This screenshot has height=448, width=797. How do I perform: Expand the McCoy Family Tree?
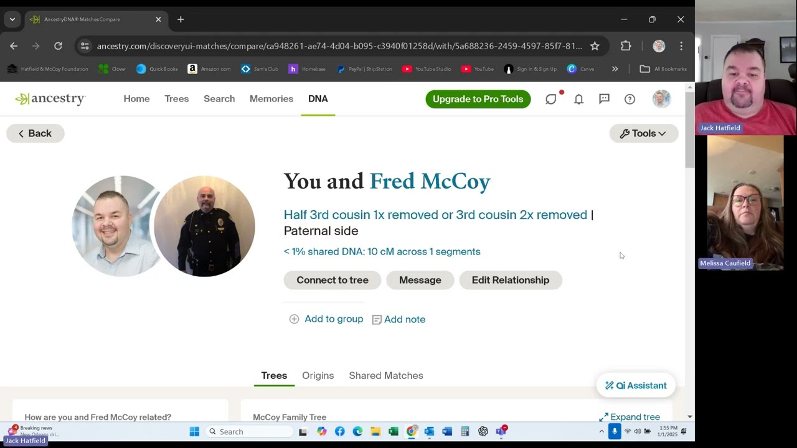point(630,417)
